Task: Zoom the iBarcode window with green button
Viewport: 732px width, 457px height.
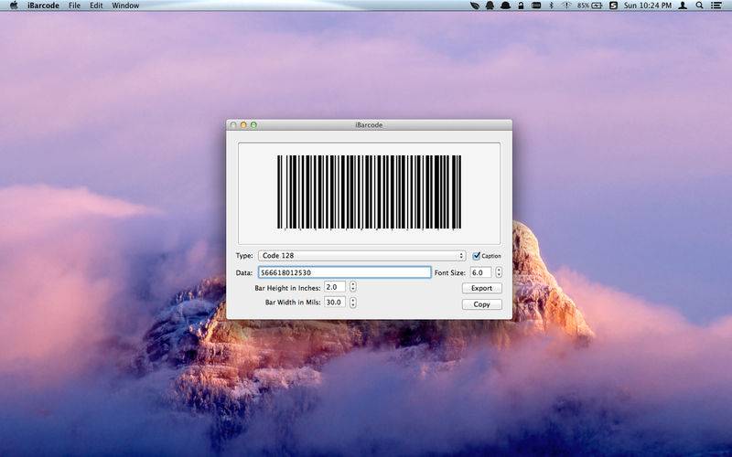Action: (253, 125)
